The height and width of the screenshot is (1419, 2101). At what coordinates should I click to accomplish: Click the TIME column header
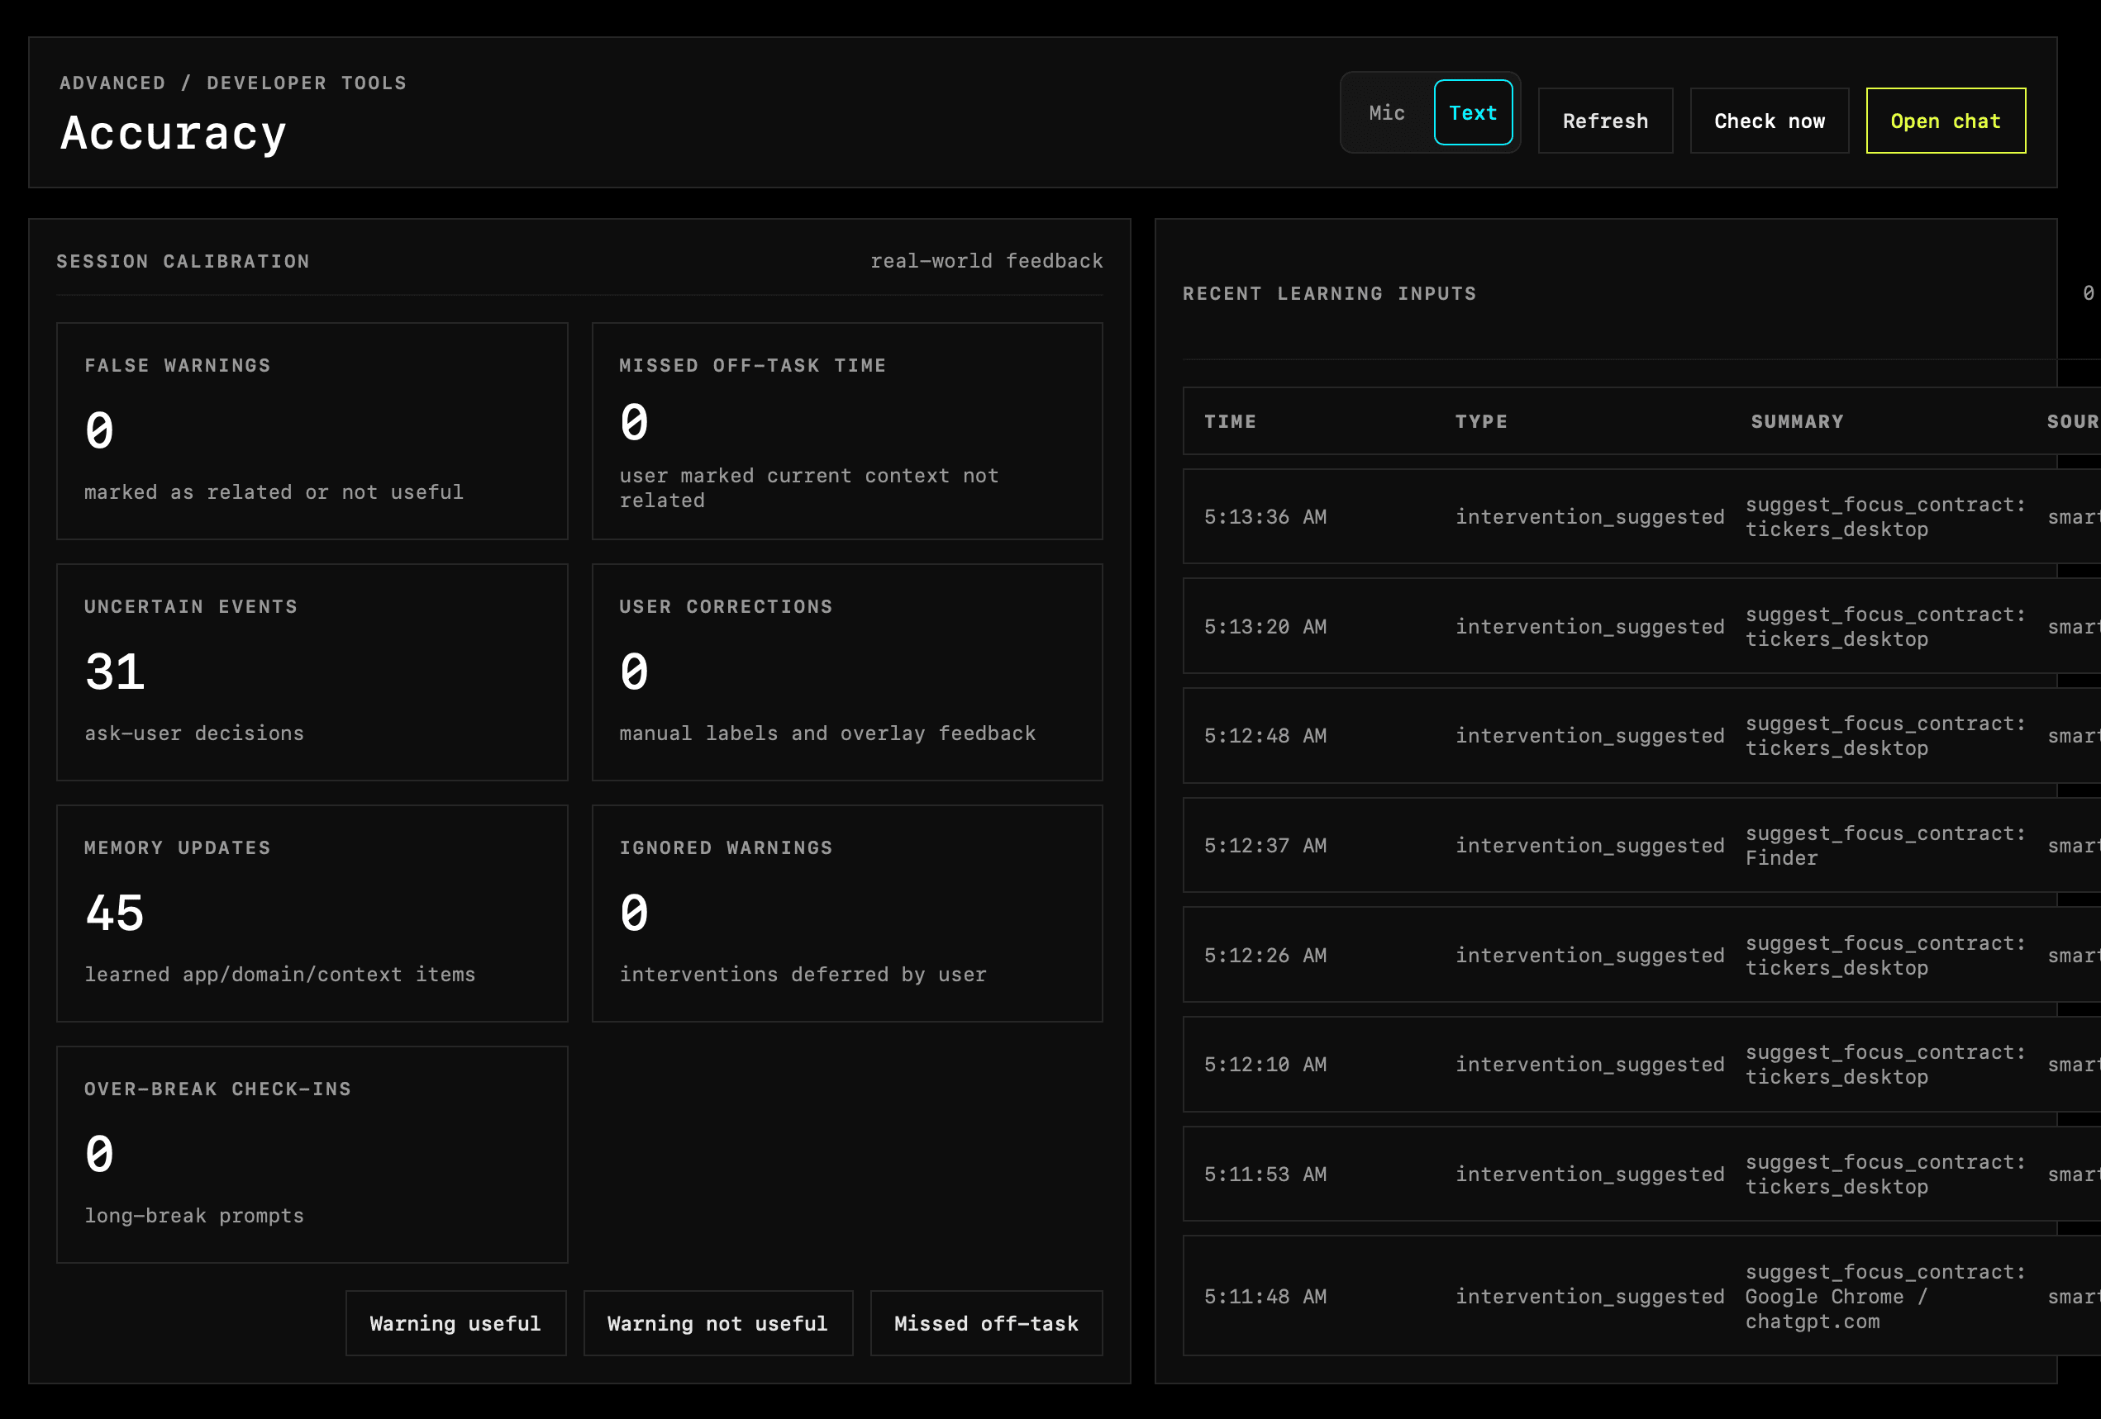1231,422
